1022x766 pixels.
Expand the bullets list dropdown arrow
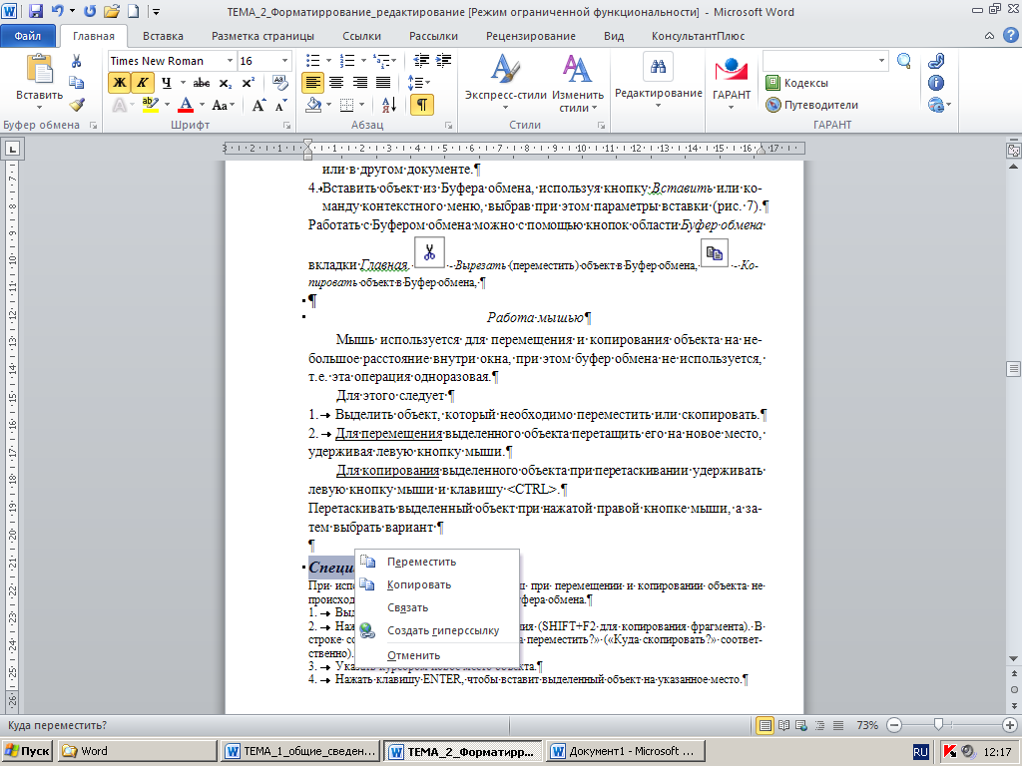click(328, 61)
